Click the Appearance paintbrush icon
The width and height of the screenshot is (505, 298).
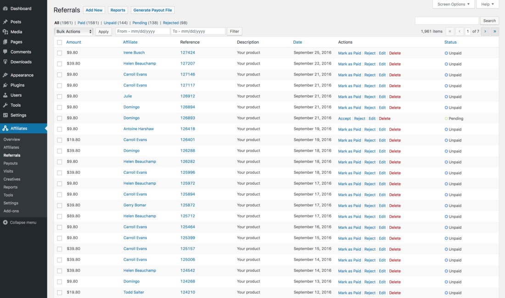[x=6, y=75]
